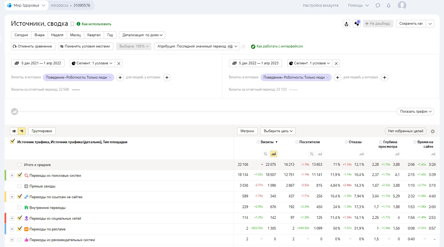Click the chart icon under Visits column

pos(273,154)
